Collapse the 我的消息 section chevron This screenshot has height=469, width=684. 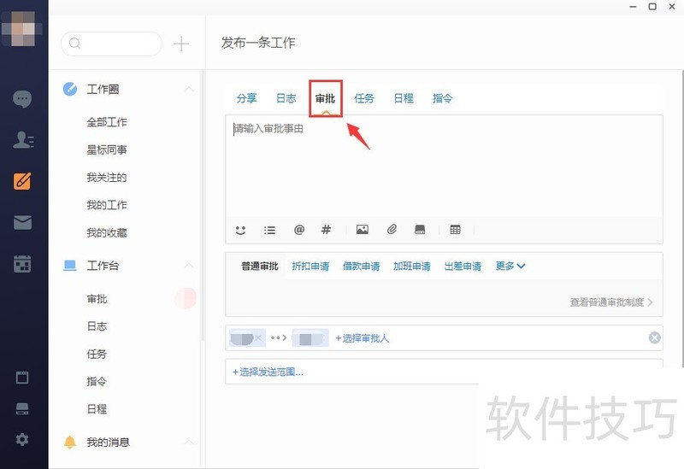[x=189, y=442]
